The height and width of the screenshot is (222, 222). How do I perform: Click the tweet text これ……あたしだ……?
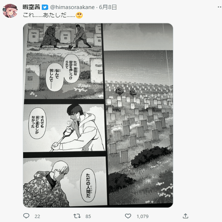[49, 15]
